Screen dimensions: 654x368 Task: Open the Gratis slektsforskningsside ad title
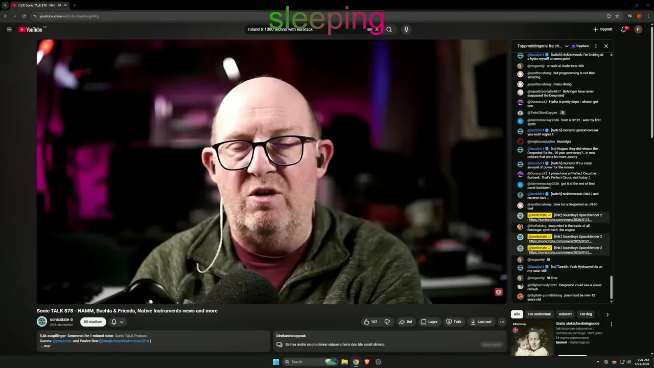click(577, 324)
